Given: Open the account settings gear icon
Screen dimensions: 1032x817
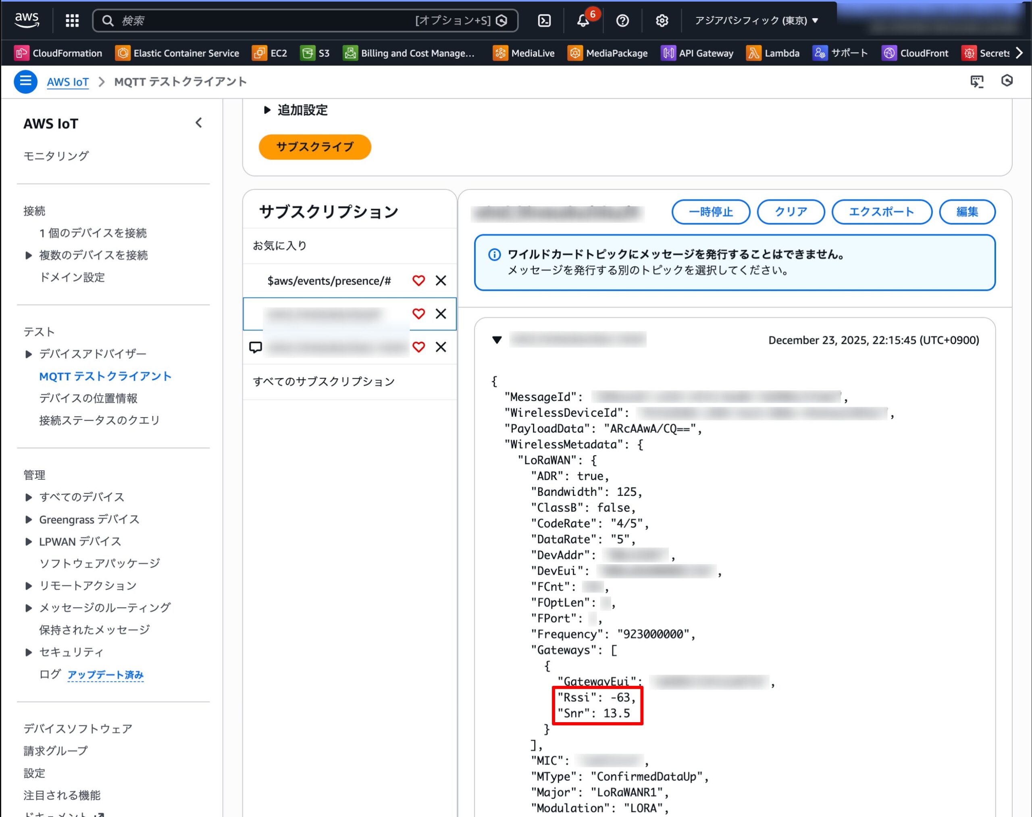Looking at the screenshot, I should (662, 20).
